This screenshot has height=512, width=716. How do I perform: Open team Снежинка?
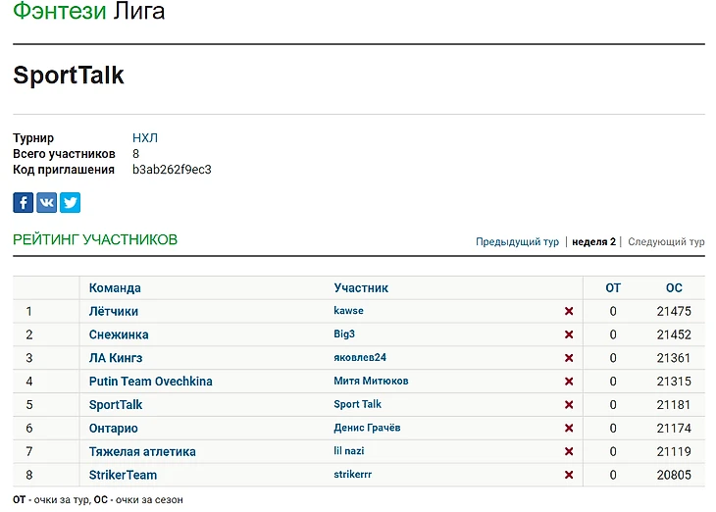119,335
